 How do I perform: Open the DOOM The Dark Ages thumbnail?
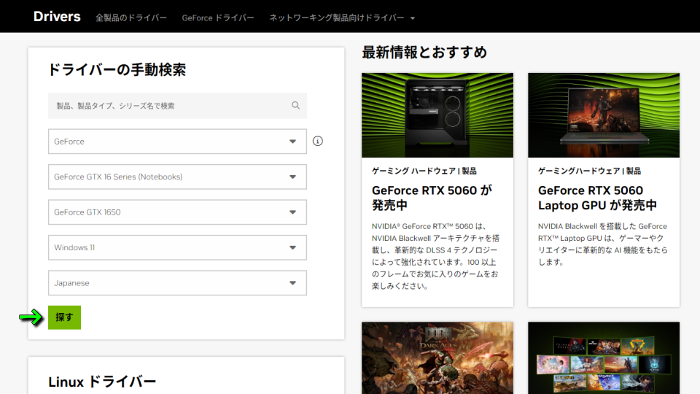[437, 358]
